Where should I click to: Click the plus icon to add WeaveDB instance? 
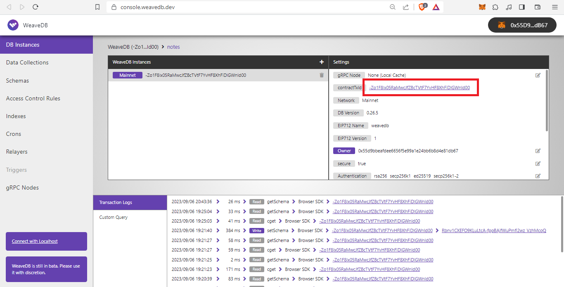click(322, 62)
